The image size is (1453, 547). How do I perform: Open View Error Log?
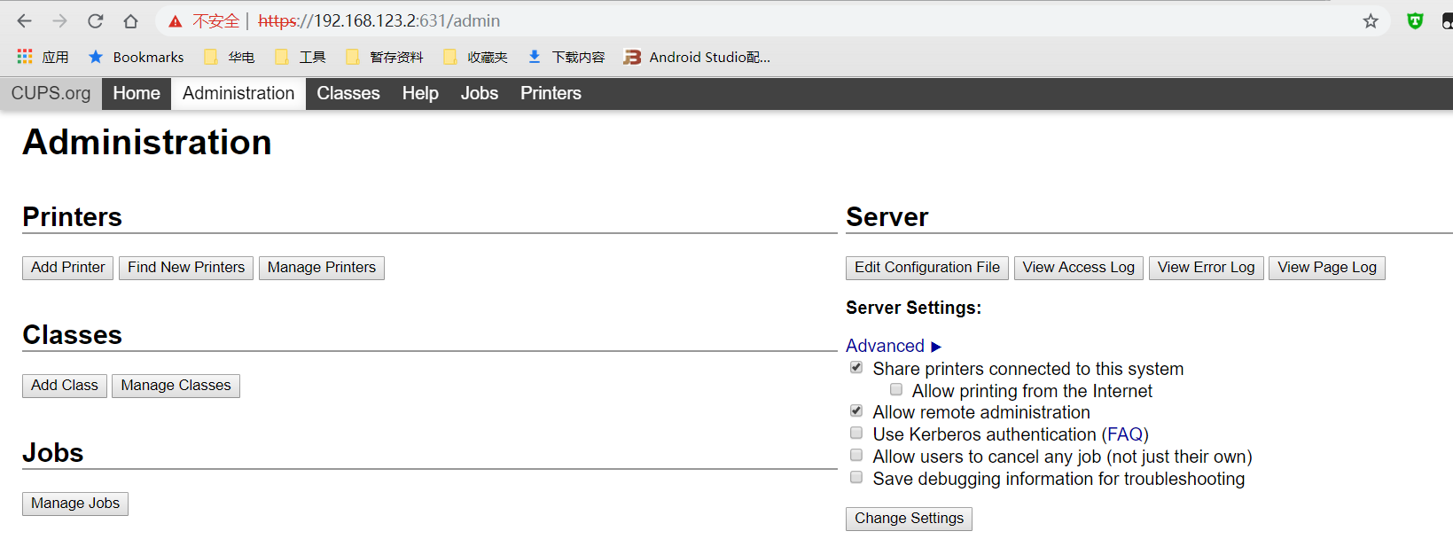[1207, 268]
